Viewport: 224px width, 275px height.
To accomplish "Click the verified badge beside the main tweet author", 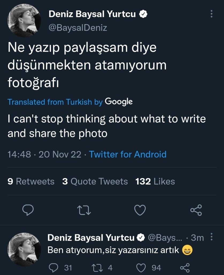I will click(x=143, y=14).
